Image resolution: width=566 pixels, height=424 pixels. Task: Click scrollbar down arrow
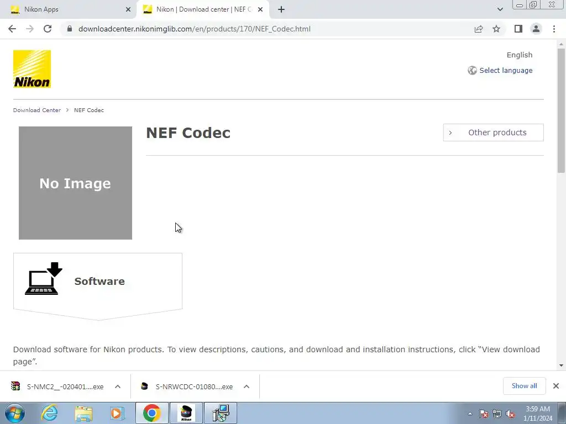point(561,365)
